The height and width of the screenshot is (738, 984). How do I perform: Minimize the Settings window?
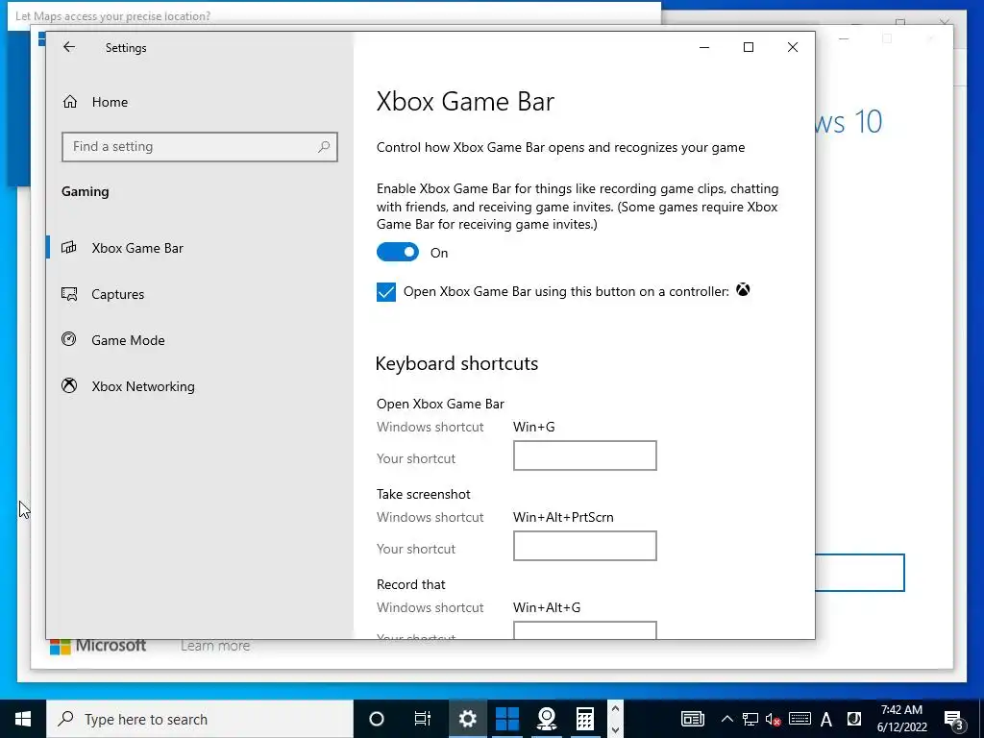click(704, 47)
